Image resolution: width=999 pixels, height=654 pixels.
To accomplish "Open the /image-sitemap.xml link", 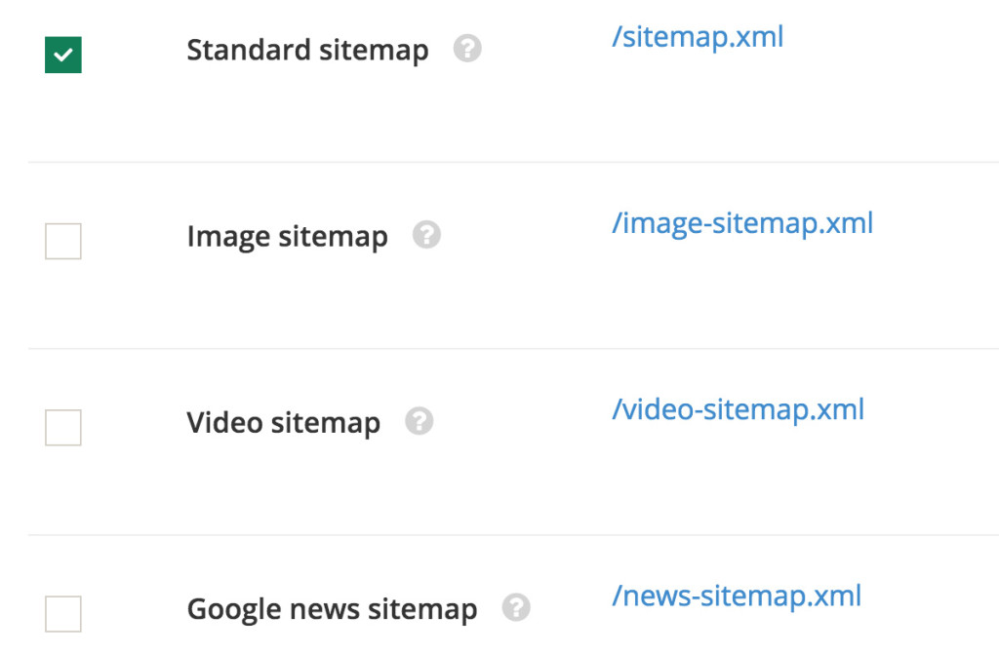I will click(x=742, y=224).
